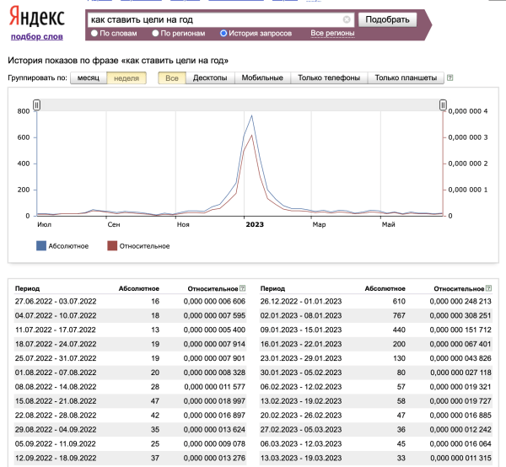
Task: Switch to the 'Все' devices tab
Action: [x=172, y=78]
